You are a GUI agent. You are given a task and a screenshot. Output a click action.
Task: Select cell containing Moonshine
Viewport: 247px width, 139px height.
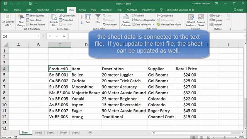(86, 87)
